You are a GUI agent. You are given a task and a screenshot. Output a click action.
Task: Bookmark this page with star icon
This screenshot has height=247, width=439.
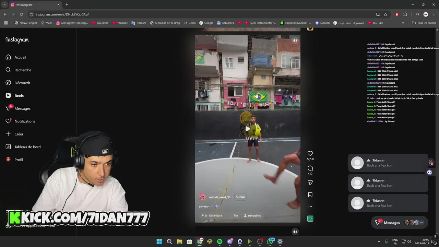[x=385, y=14]
